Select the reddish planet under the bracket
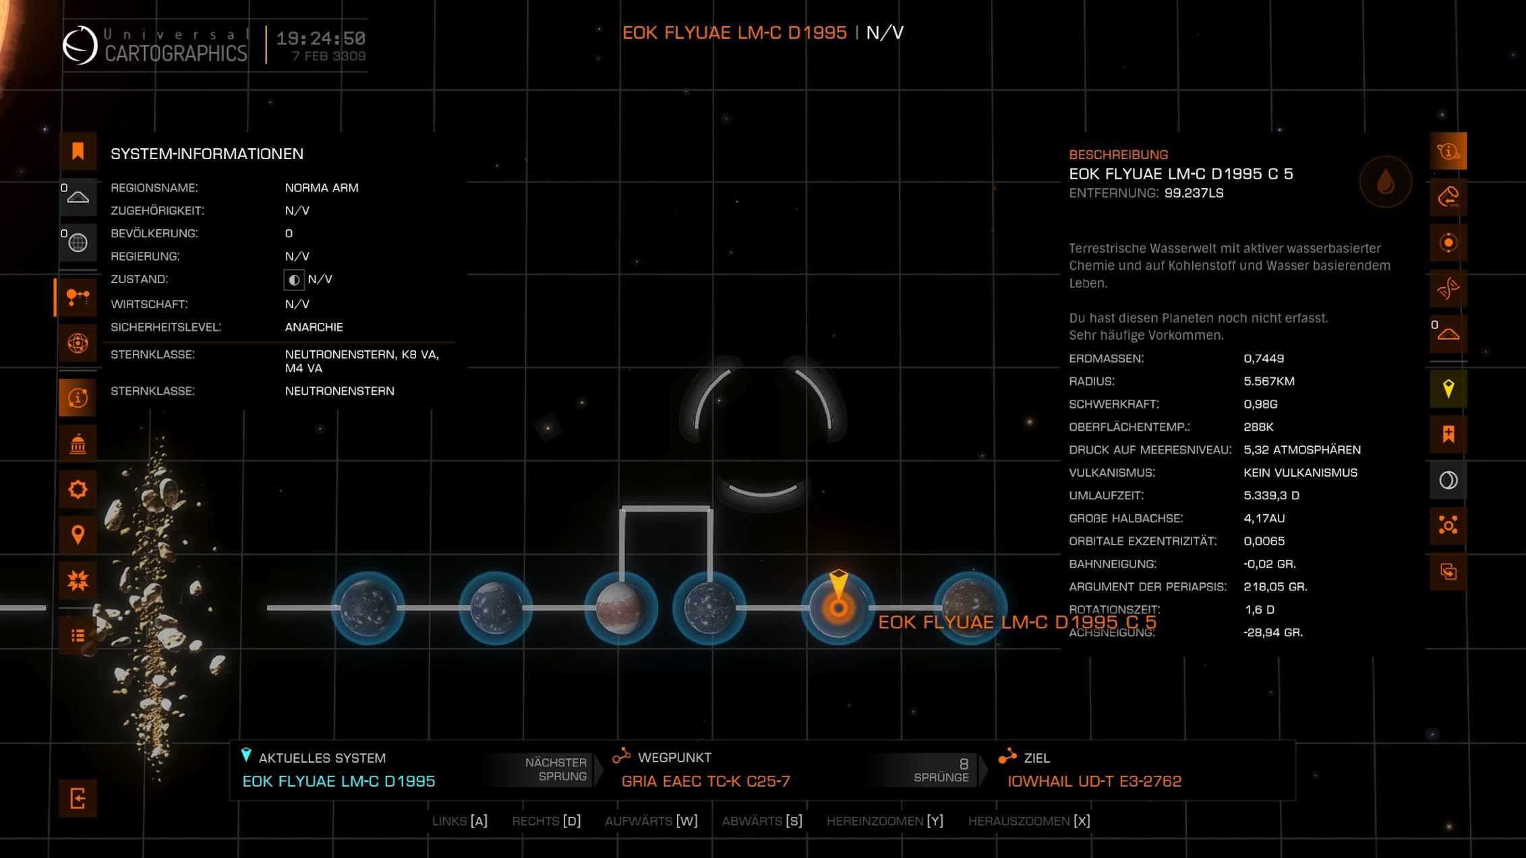 click(x=620, y=608)
